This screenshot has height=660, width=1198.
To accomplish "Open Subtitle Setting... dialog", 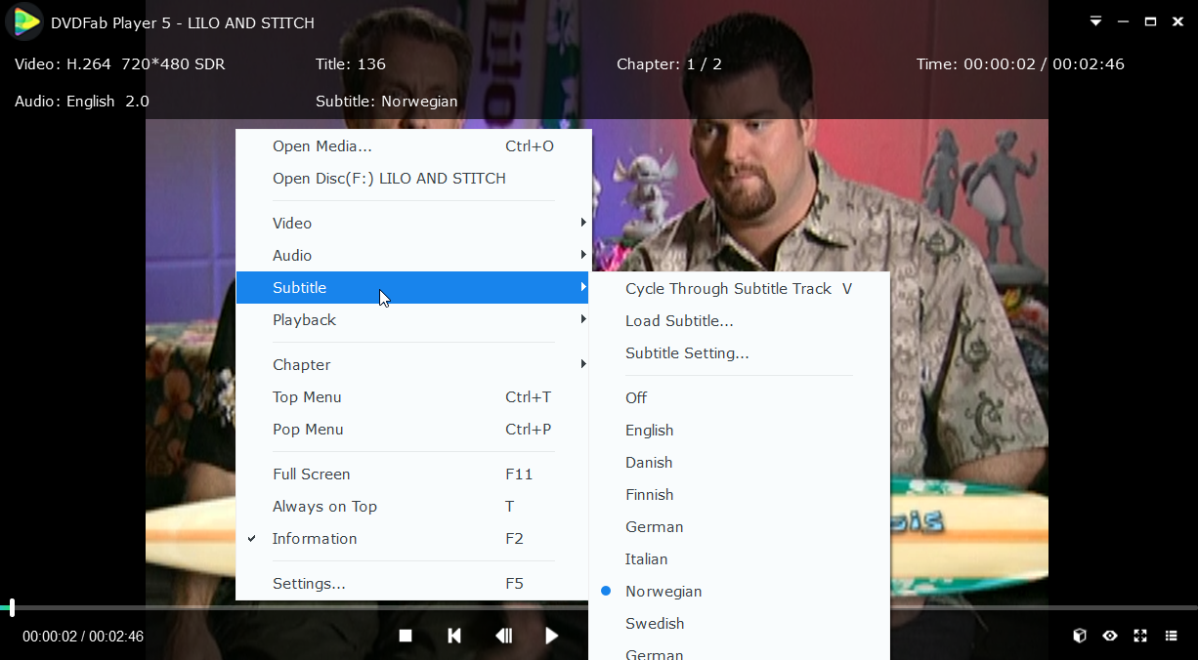I will pos(740,352).
